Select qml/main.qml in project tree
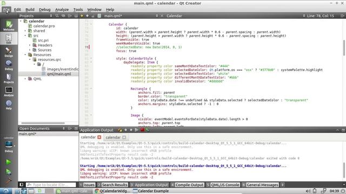Image resolution: width=346 pixels, height=194 pixels. point(59,74)
